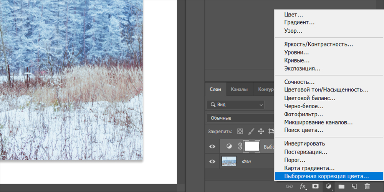Open the fx layer styles button
Image resolution: width=384 pixels, height=192 pixels.
[x=303, y=186]
